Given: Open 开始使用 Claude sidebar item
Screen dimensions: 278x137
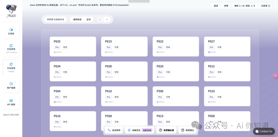Looking at the screenshot, I should tap(11, 68).
